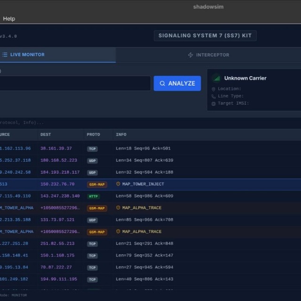Switch to the Interceptor tab
This screenshot has height=301, width=301.
point(208,55)
